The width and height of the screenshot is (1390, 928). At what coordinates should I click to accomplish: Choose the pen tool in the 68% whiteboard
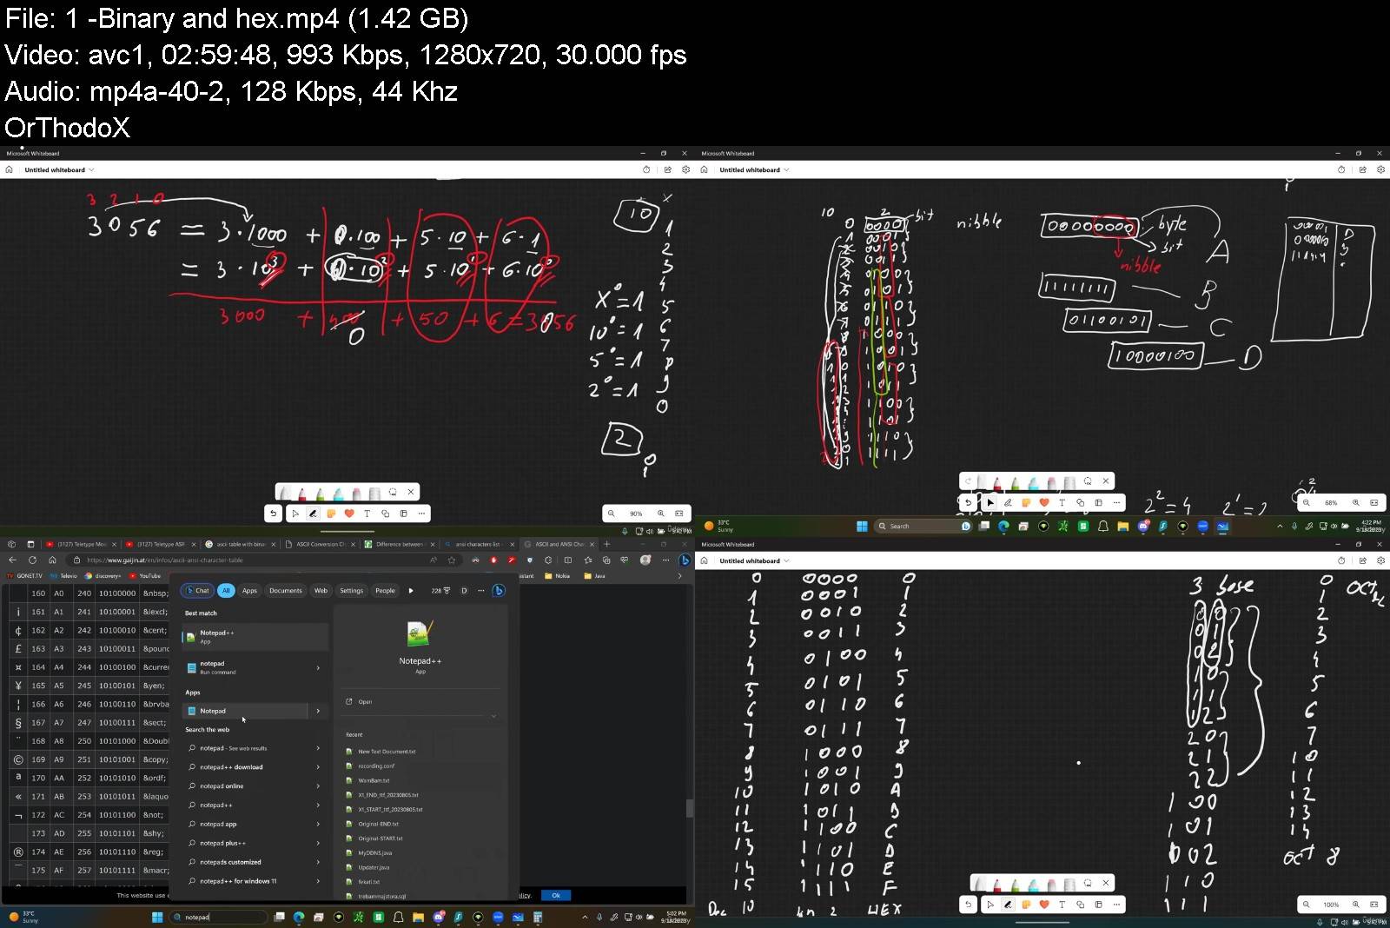click(1008, 502)
